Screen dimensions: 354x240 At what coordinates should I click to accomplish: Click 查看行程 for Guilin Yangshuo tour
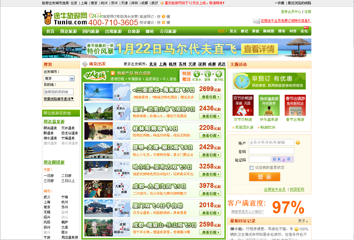coord(210,135)
